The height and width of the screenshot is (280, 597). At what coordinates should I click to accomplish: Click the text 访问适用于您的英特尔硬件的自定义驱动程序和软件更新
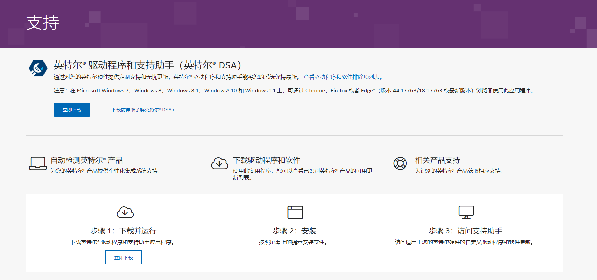click(x=464, y=242)
